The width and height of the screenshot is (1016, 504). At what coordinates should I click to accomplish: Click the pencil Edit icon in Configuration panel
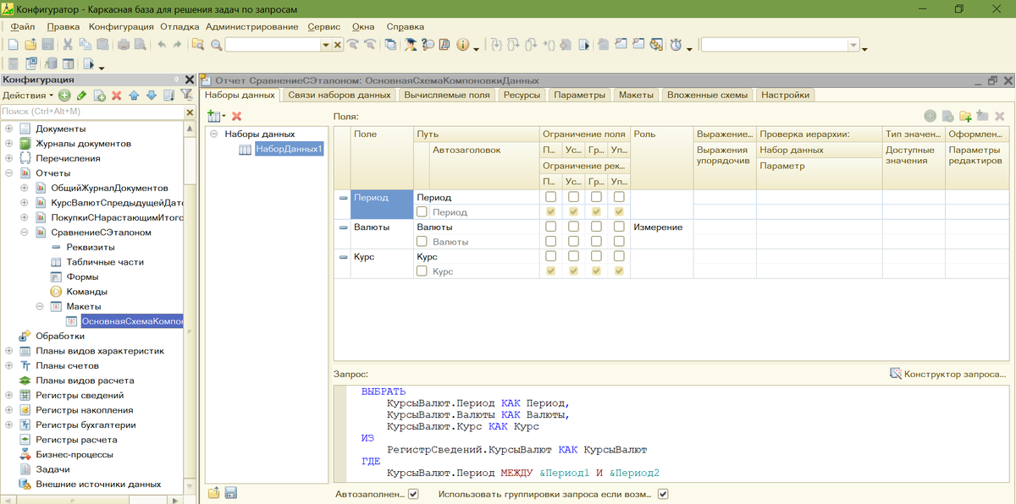(x=81, y=96)
